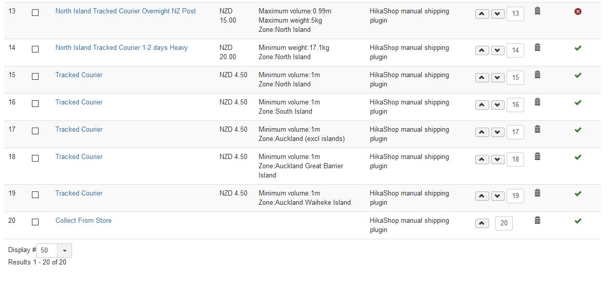This screenshot has height=283, width=609.
Task: Select checkbox for row 13
Action: 35,13
